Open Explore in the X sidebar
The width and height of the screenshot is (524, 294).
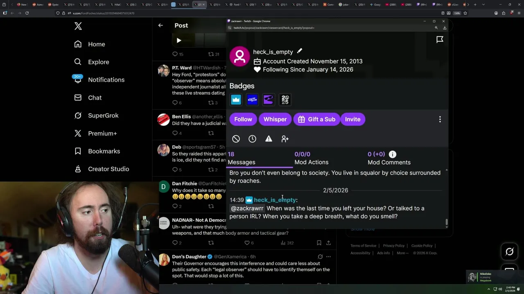(x=92, y=62)
